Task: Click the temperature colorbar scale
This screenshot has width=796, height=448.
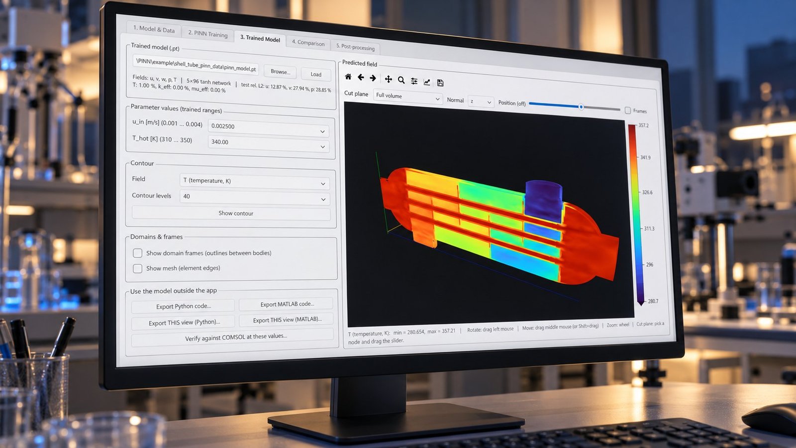Action: [x=635, y=214]
